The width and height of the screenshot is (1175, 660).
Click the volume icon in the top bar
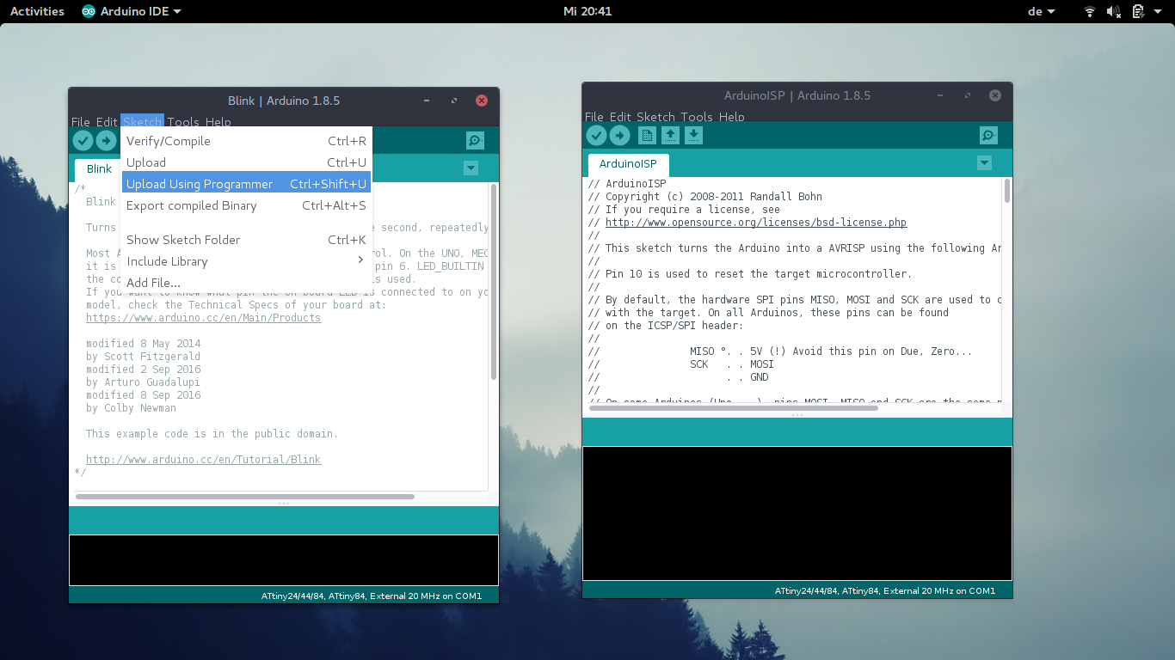tap(1113, 11)
